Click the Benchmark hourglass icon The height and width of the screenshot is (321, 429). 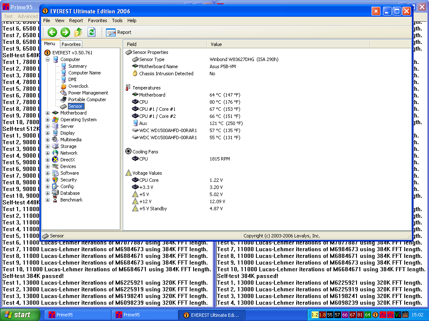(55, 200)
